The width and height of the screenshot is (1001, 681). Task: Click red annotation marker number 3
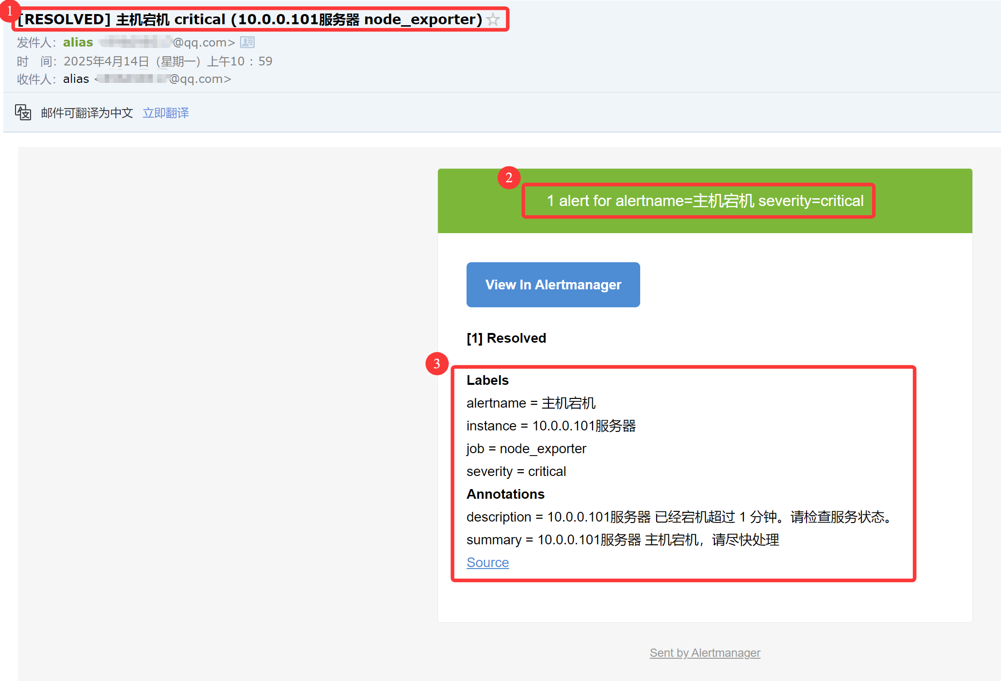(x=436, y=364)
